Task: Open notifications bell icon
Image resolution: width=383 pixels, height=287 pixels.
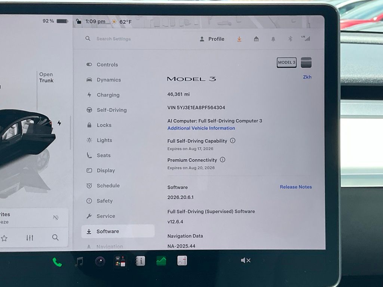Action: coord(273,39)
